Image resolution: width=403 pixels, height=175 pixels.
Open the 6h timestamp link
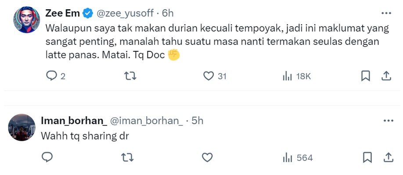tap(168, 13)
